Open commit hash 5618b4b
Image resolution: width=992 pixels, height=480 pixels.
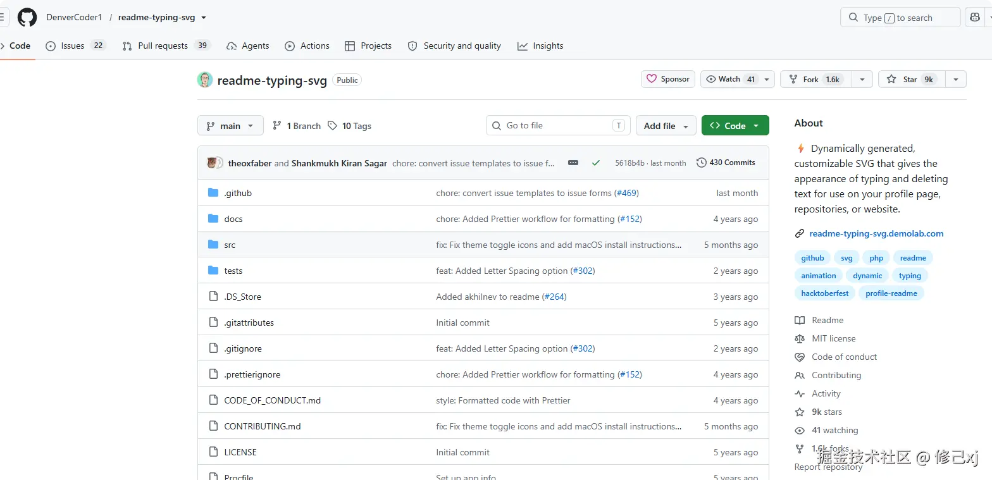(629, 163)
